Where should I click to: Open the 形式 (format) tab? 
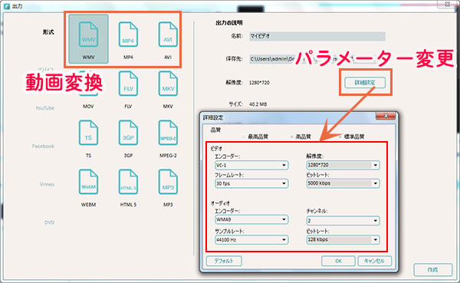point(48,32)
